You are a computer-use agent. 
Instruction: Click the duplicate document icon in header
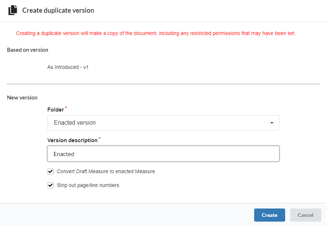pos(13,10)
